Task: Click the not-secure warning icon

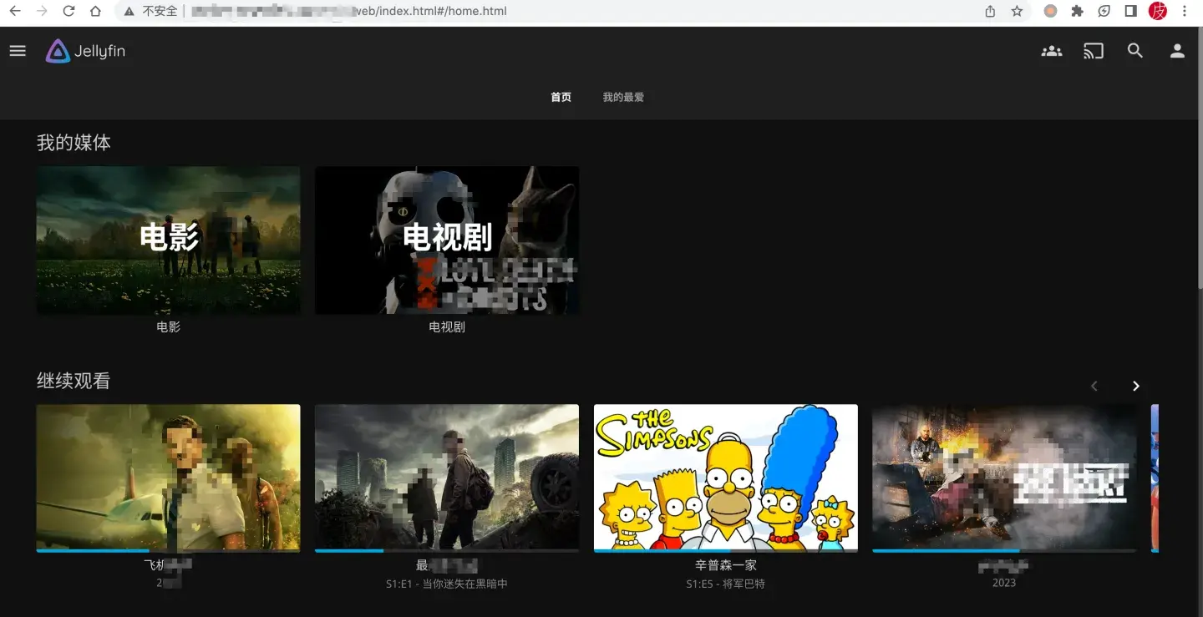Action: point(129,12)
